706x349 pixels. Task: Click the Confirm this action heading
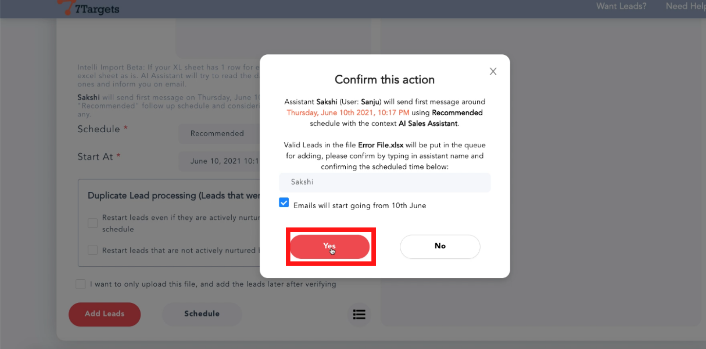click(x=385, y=80)
